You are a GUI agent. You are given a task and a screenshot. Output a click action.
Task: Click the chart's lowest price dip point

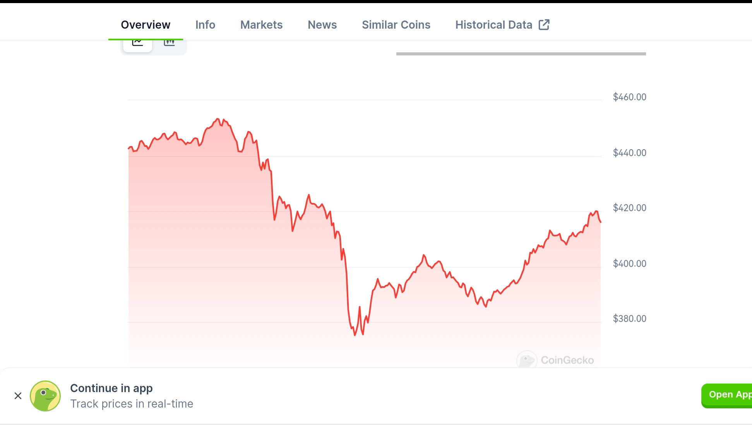click(355, 335)
